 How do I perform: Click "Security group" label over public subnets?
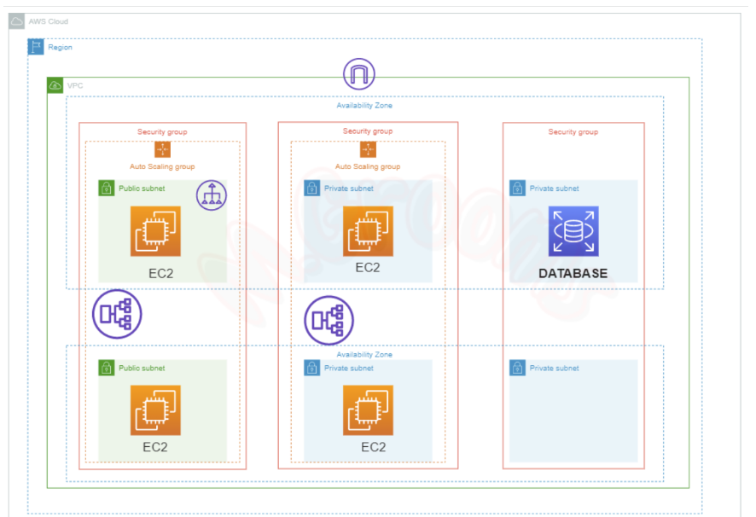162,131
